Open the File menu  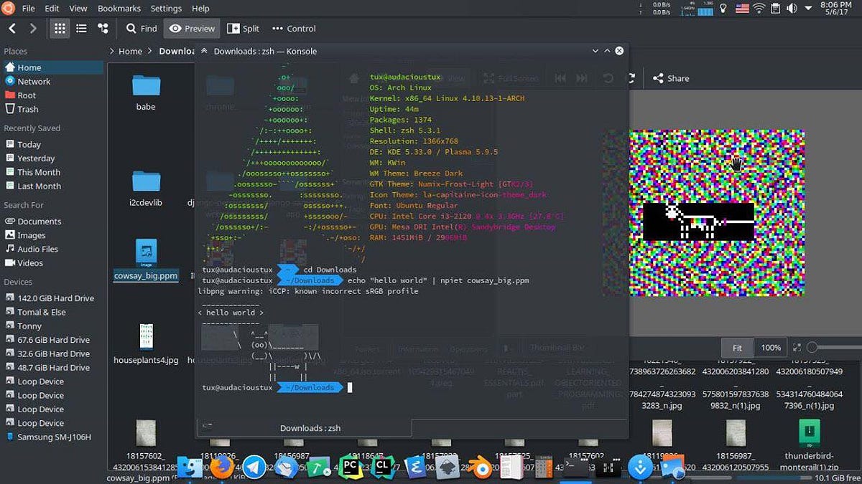29,9
